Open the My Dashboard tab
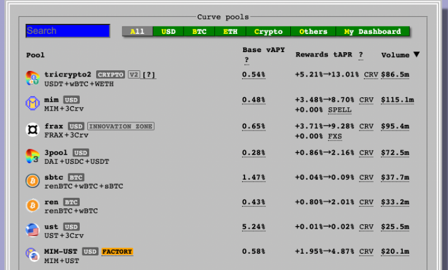Screen dimensions: 448x270 [373, 31]
